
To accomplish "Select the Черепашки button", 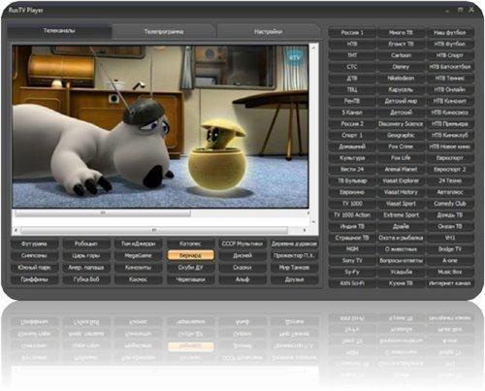I will pos(190,279).
